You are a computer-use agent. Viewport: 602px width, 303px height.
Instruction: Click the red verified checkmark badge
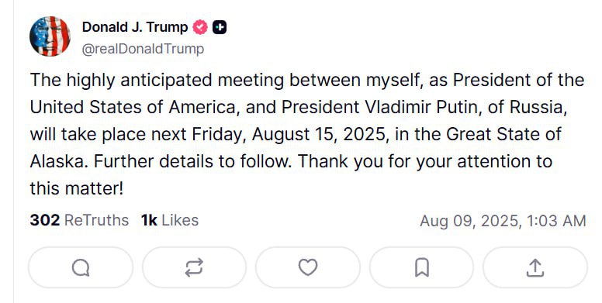[200, 27]
